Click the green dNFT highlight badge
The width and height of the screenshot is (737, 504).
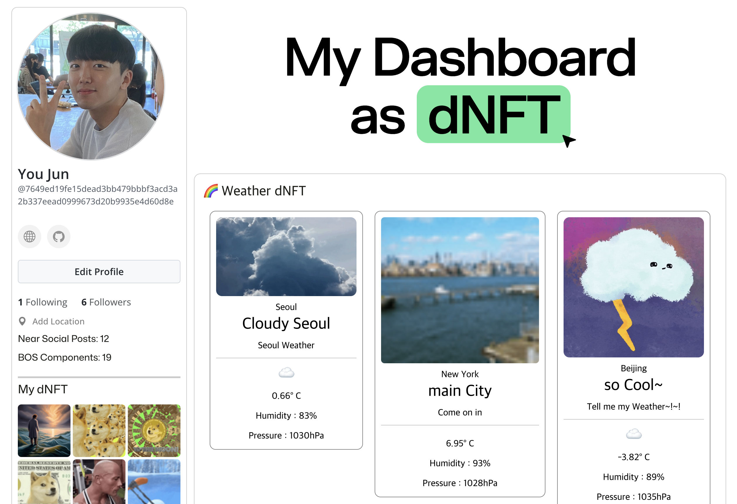pyautogui.click(x=493, y=114)
